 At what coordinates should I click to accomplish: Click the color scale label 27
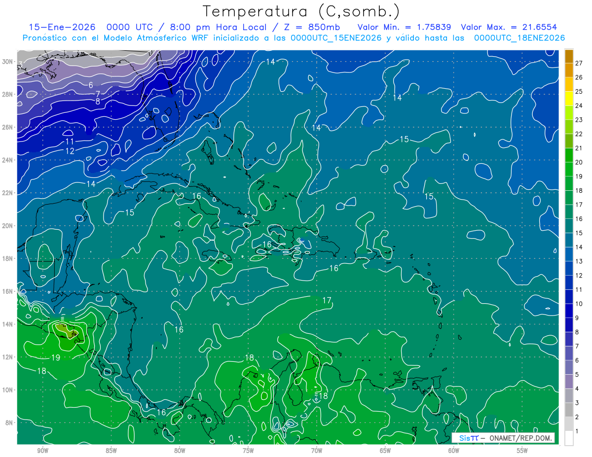[x=579, y=63]
